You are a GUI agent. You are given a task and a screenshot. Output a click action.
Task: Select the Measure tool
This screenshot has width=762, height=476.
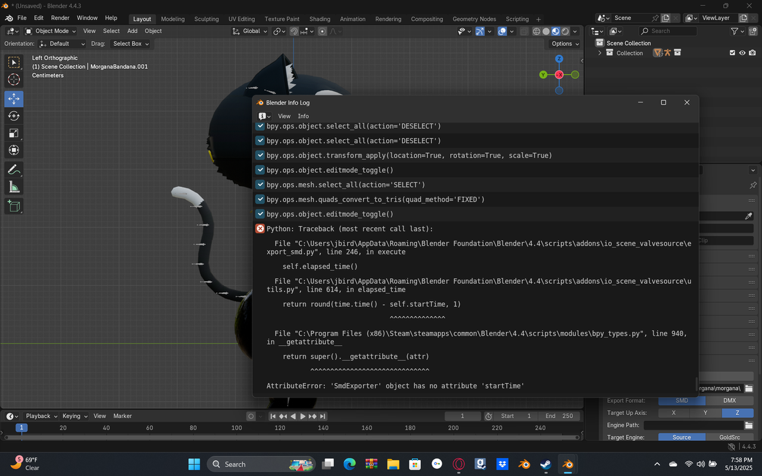point(14,187)
